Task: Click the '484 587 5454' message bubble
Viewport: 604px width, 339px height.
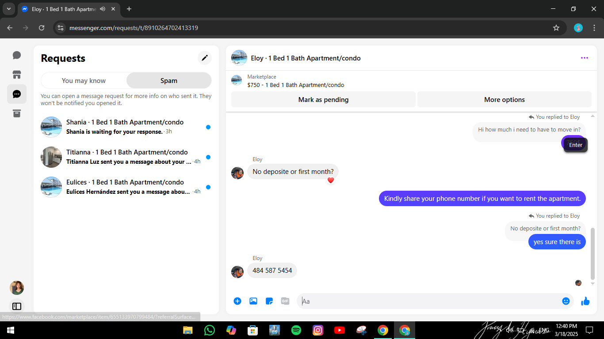Action: tap(272, 270)
